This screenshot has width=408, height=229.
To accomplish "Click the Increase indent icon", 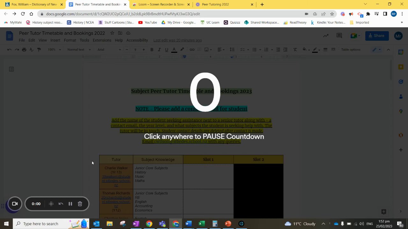I will pyautogui.click(x=285, y=50).
